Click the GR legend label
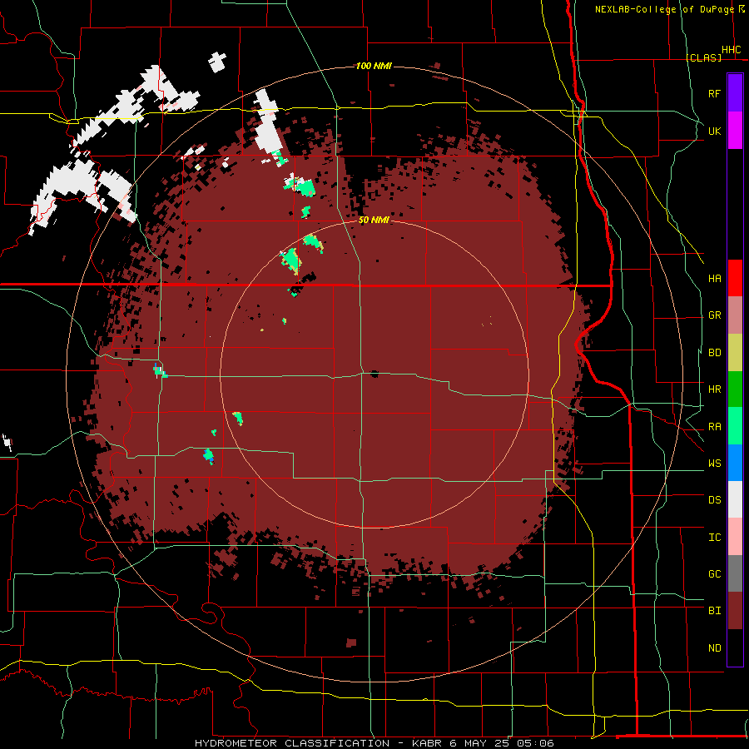The width and height of the screenshot is (749, 749). (x=715, y=315)
